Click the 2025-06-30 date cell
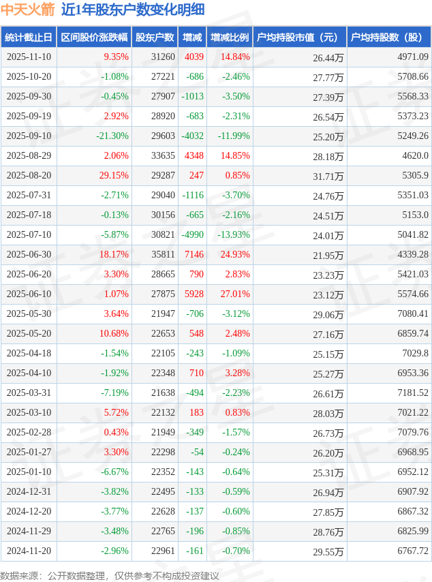The image size is (432, 582). click(29, 255)
